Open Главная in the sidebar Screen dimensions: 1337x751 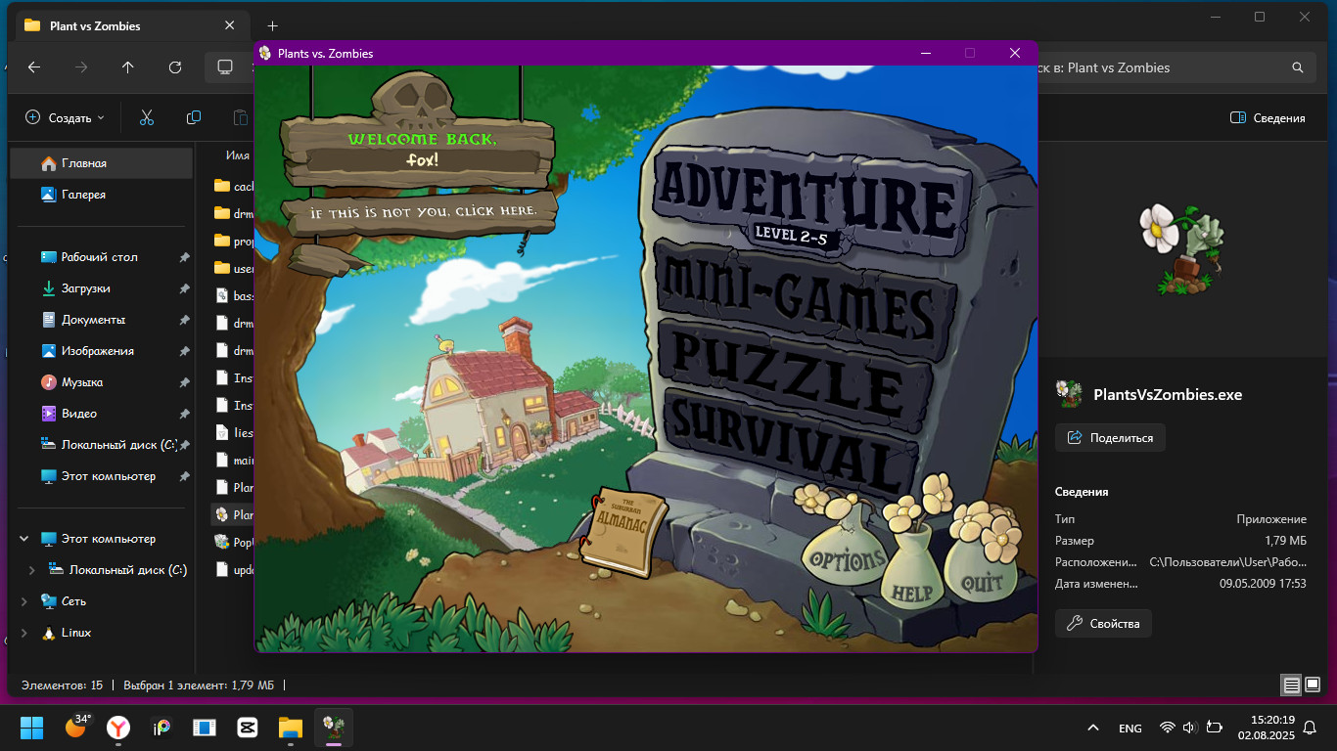coord(102,163)
